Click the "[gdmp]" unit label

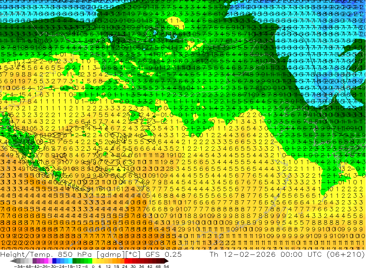(x=111, y=254)
